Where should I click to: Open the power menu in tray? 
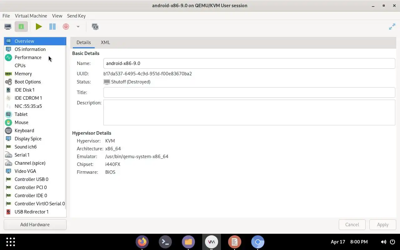392,242
